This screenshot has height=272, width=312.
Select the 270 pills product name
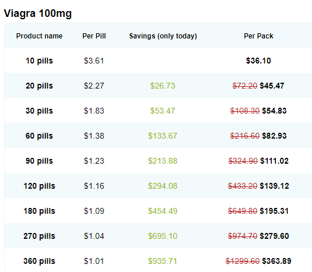[39, 236]
